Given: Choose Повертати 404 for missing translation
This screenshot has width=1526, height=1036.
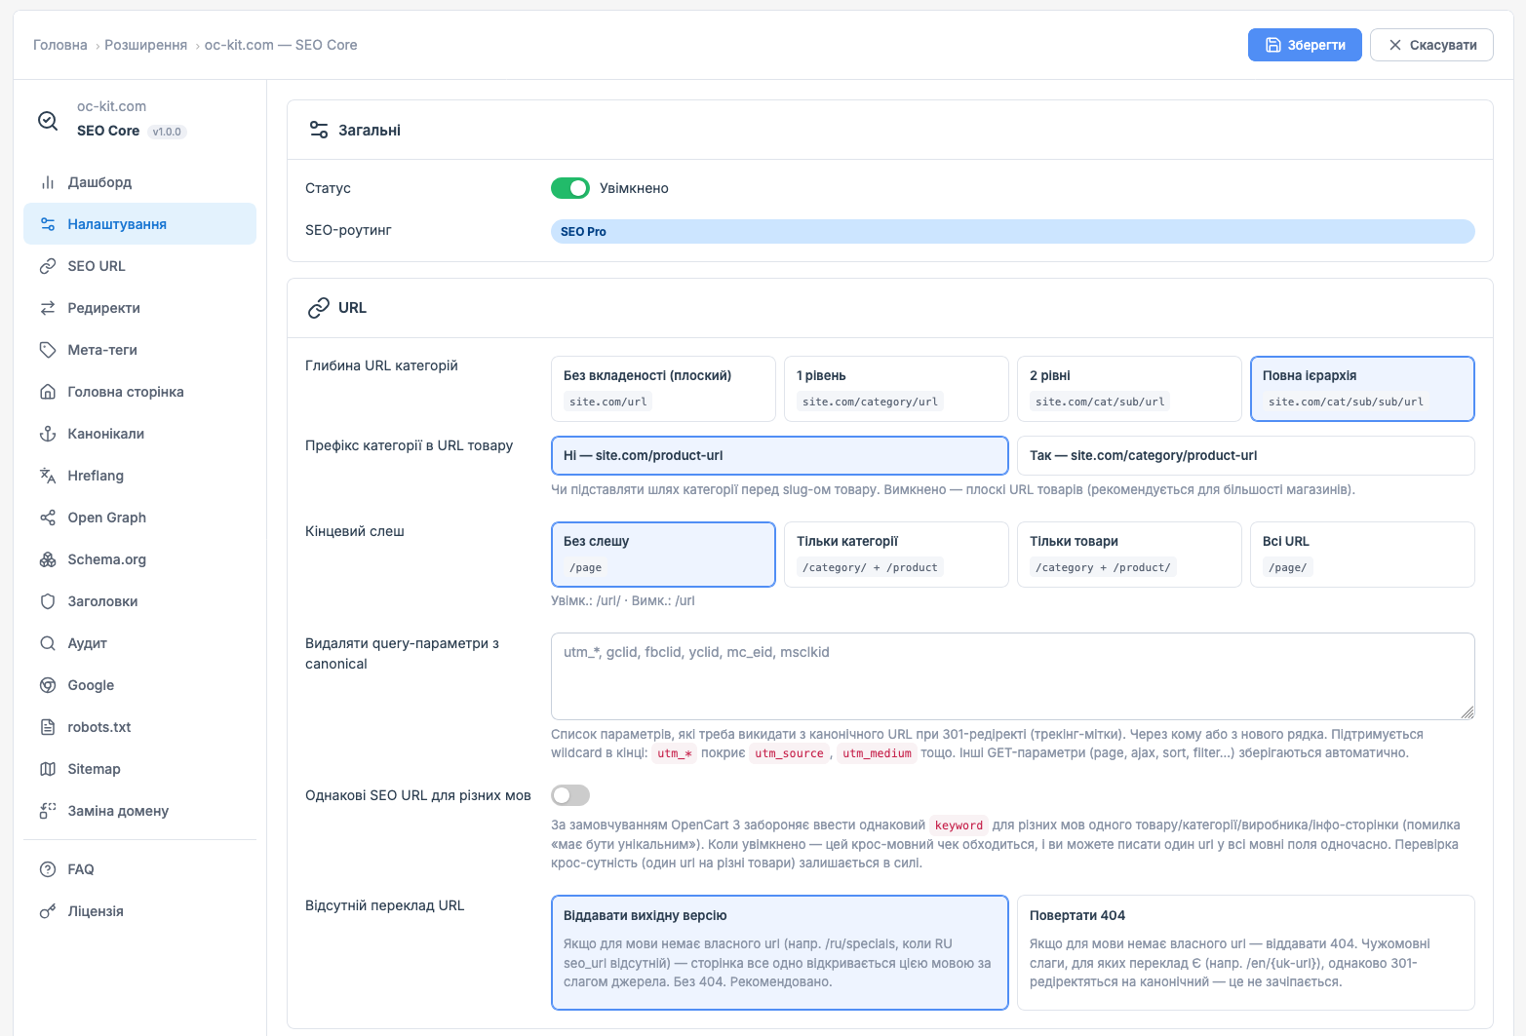Looking at the screenshot, I should pos(1246,952).
